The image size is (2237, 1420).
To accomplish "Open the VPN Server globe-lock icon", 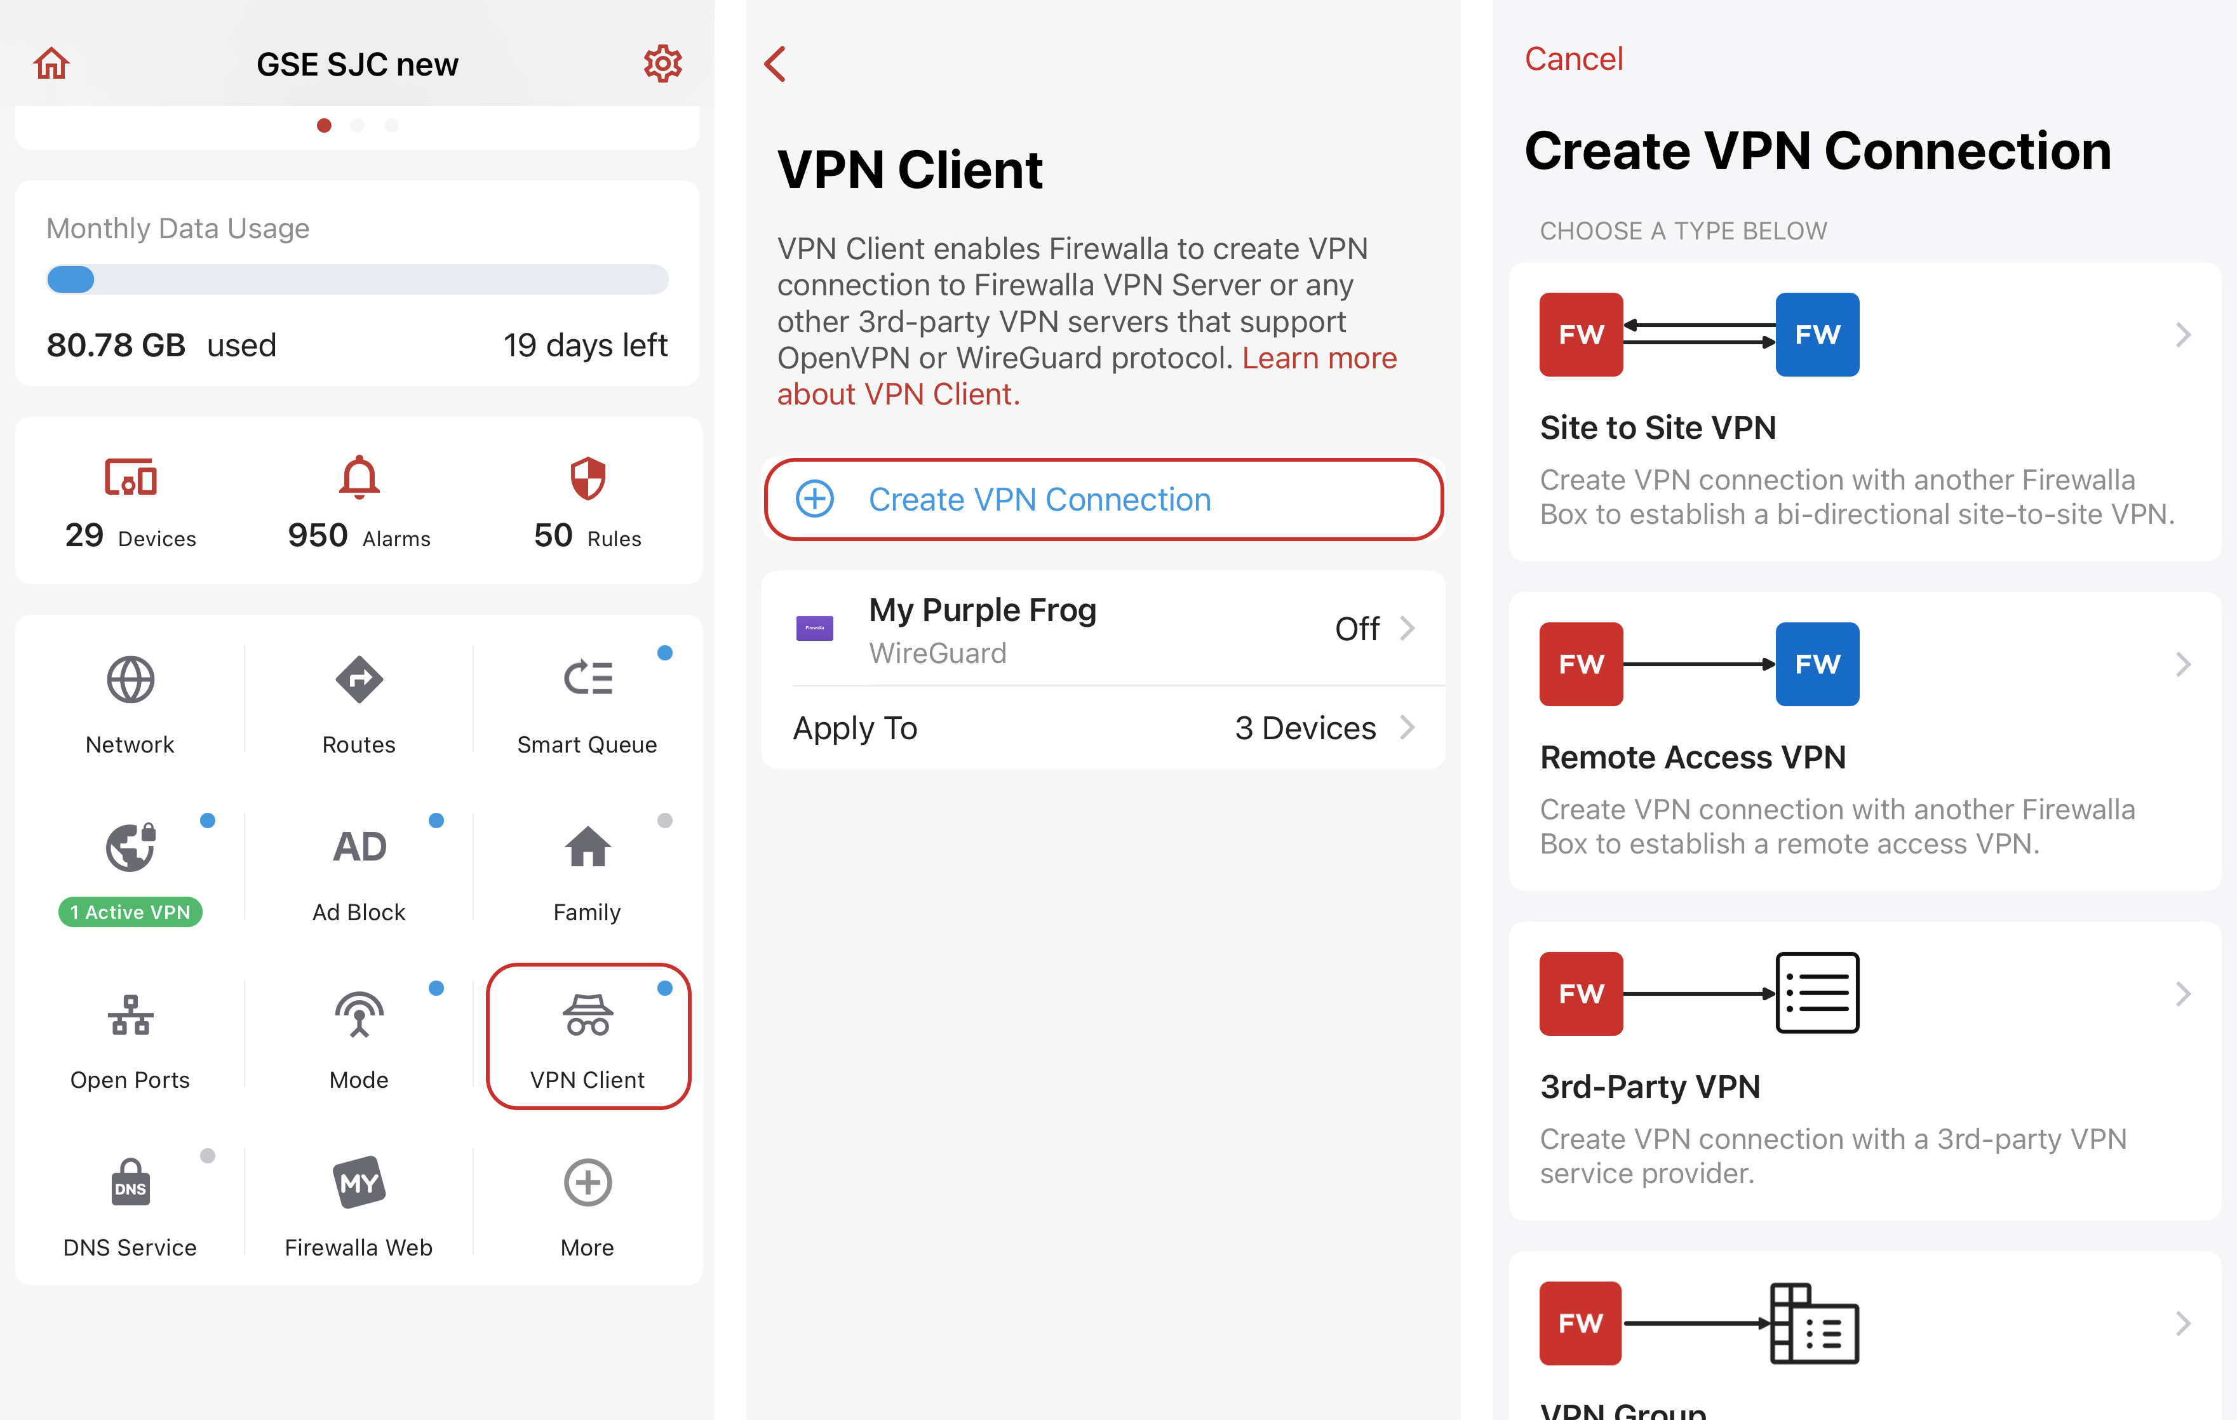I will [130, 847].
